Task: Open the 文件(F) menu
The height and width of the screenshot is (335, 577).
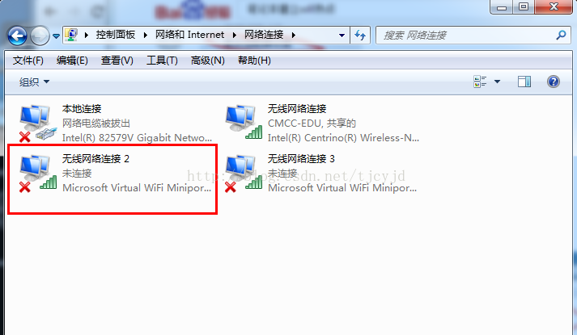Action: 28,61
